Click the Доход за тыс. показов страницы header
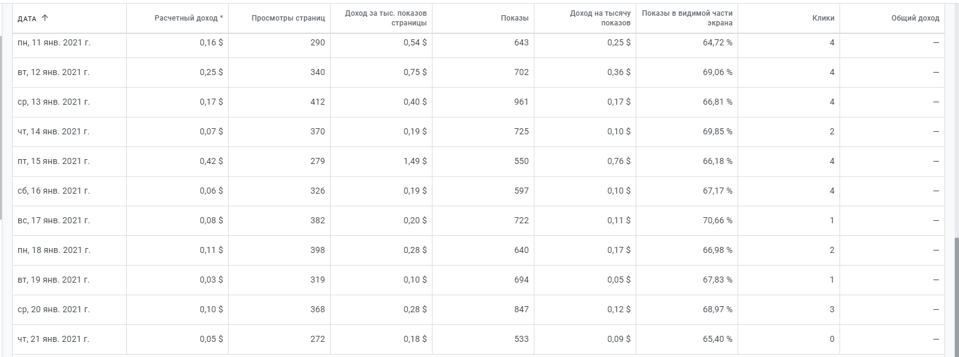 click(386, 18)
